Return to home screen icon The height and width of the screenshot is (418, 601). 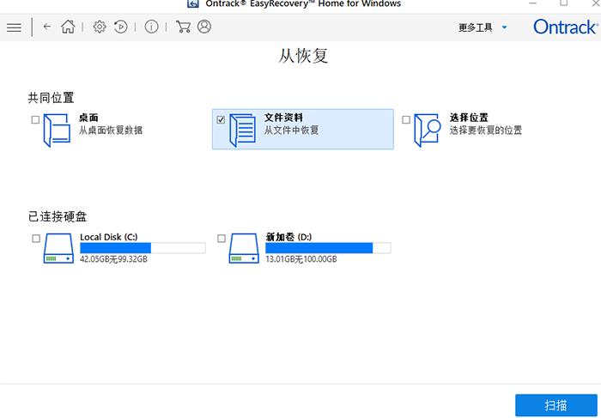pos(68,27)
